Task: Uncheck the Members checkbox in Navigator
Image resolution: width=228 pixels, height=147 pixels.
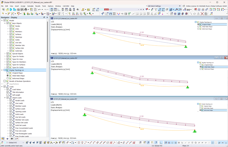Action: point(10,31)
